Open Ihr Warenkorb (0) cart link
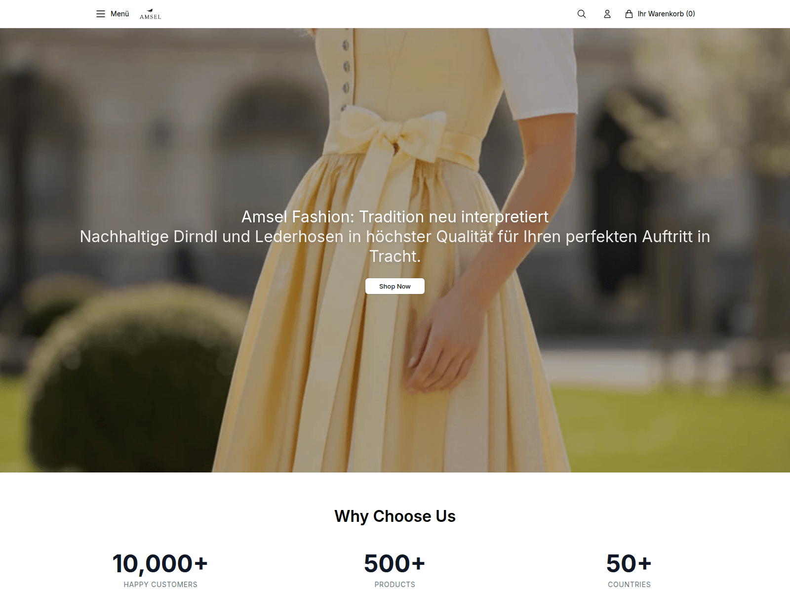 pyautogui.click(x=660, y=14)
